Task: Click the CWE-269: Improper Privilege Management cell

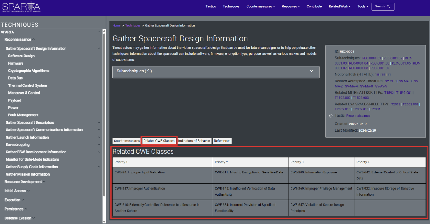Action: click(x=321, y=192)
